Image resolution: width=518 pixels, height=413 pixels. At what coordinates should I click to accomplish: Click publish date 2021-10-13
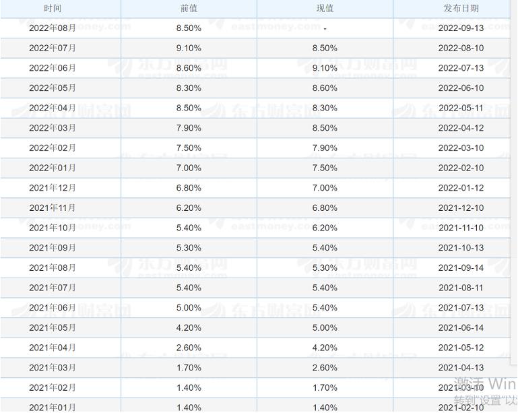pyautogui.click(x=461, y=248)
